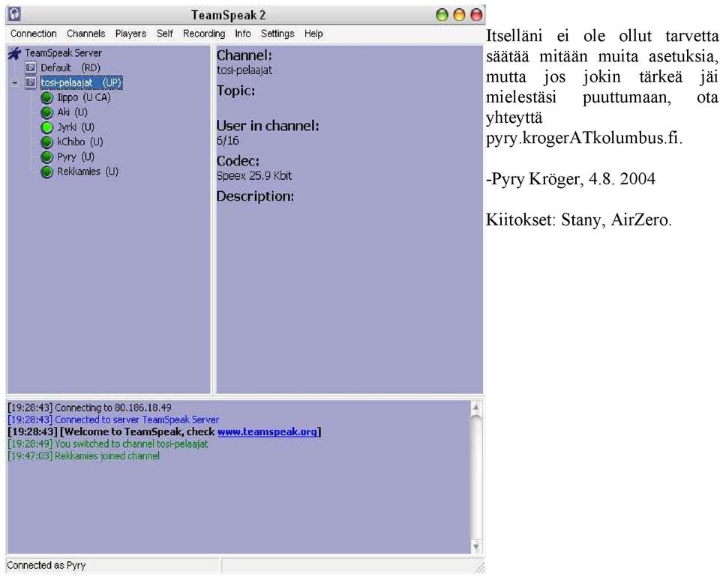This screenshot has width=720, height=576.
Task: Click the status light beside Rekkamies
Action: click(x=46, y=172)
